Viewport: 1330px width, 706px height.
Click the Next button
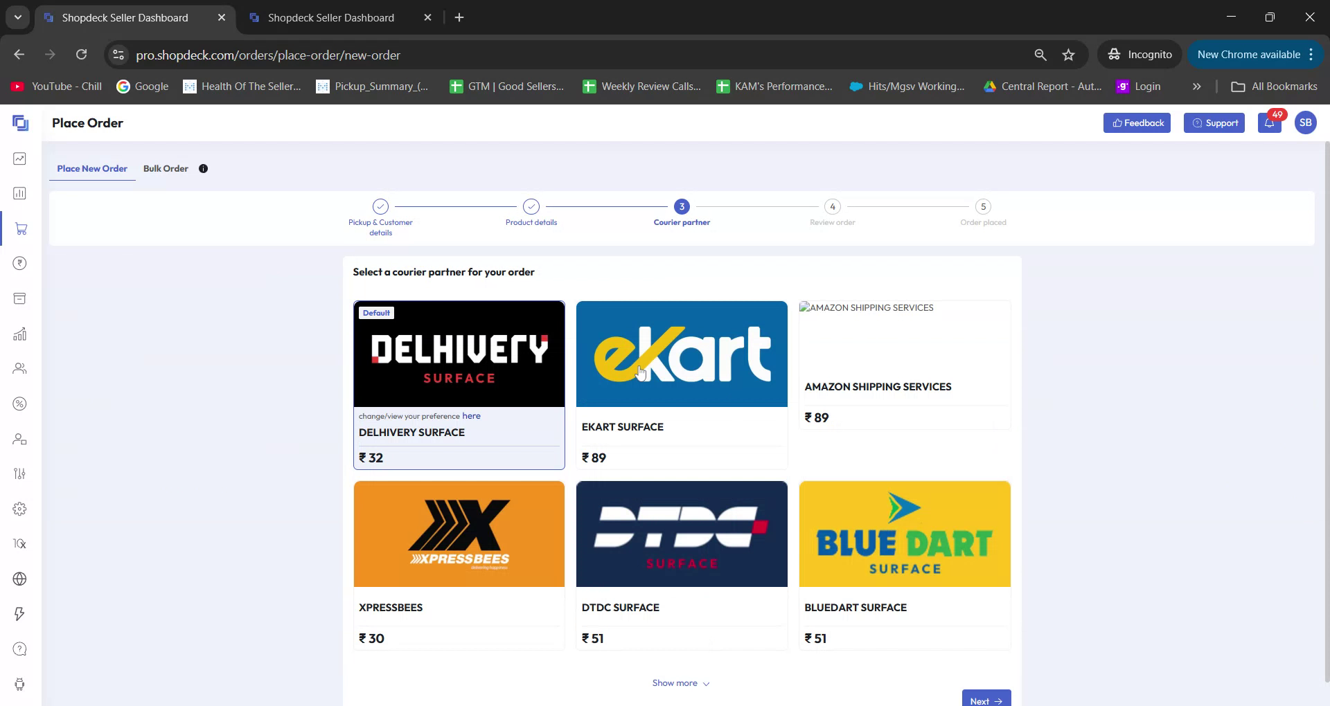pos(986,700)
